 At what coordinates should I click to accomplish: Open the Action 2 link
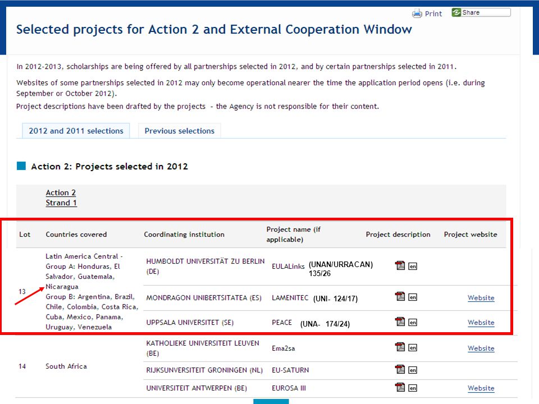[61, 192]
